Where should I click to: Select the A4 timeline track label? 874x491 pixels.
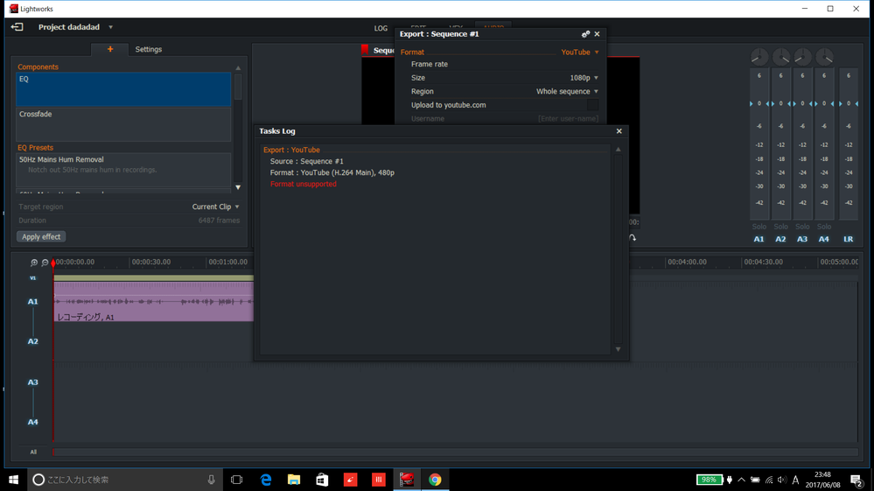pyautogui.click(x=33, y=422)
